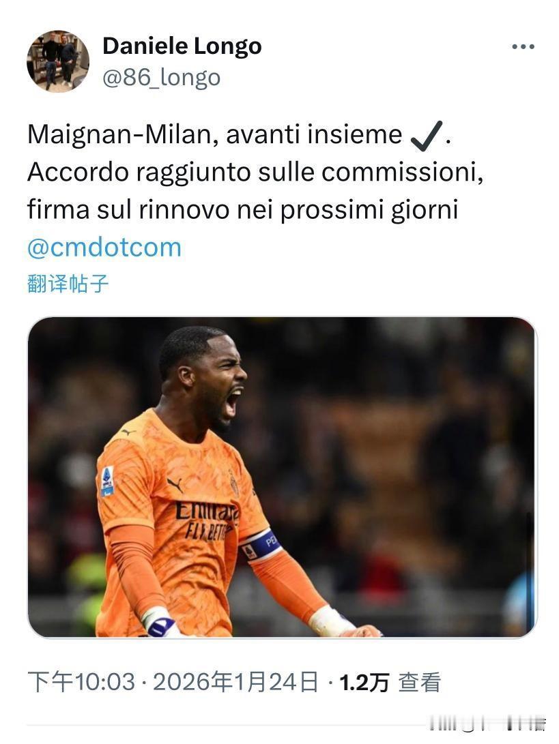Tap 翻译帖子 to translate the post

(x=68, y=284)
